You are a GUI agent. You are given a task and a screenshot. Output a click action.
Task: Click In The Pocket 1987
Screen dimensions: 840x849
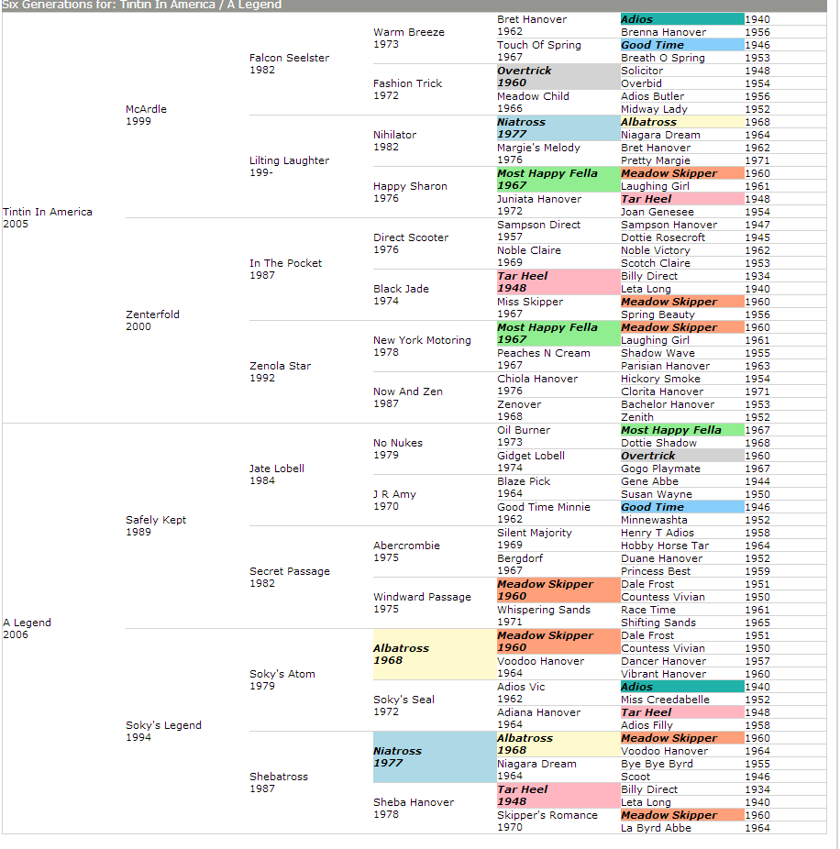pos(286,263)
